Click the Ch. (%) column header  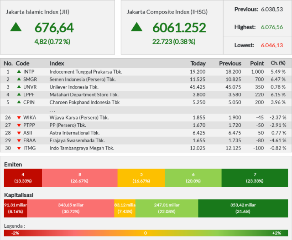pyautogui.click(x=278, y=63)
